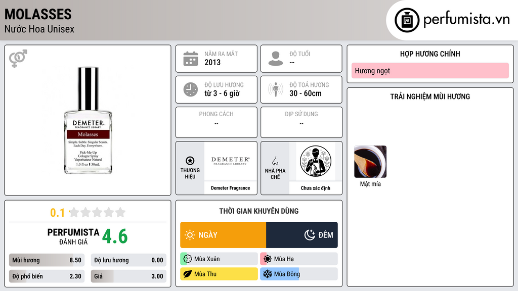This screenshot has height=291, width=518.
Task: Select the yellow Mùa Thu season bar
Action: [219, 274]
